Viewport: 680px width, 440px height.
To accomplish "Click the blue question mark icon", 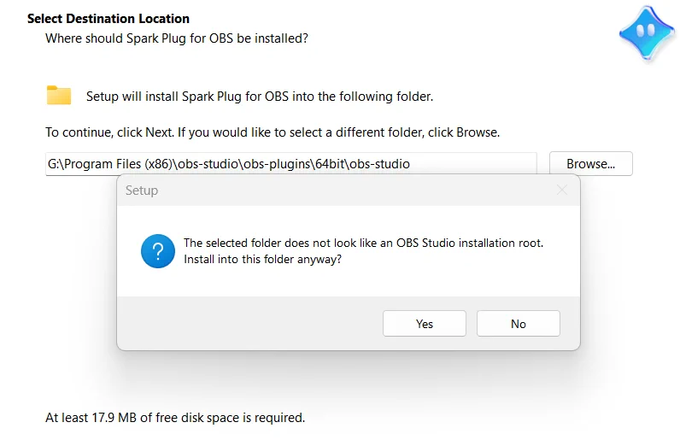I will pyautogui.click(x=158, y=251).
